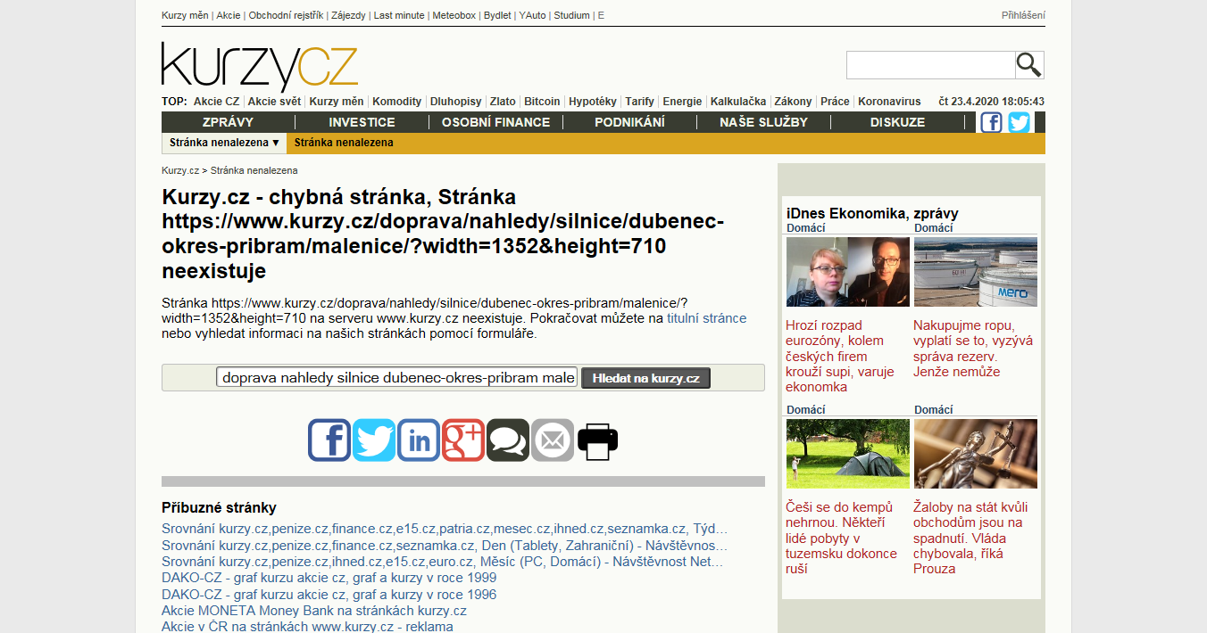
Task: Open Dluhopisy link
Action: (455, 102)
